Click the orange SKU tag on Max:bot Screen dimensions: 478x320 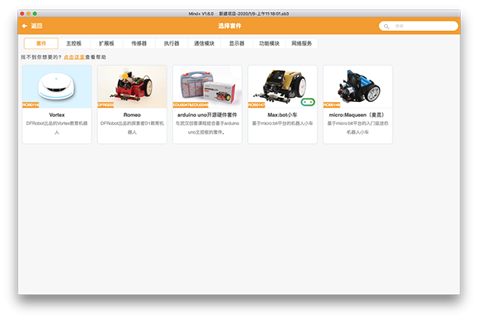pos(257,105)
